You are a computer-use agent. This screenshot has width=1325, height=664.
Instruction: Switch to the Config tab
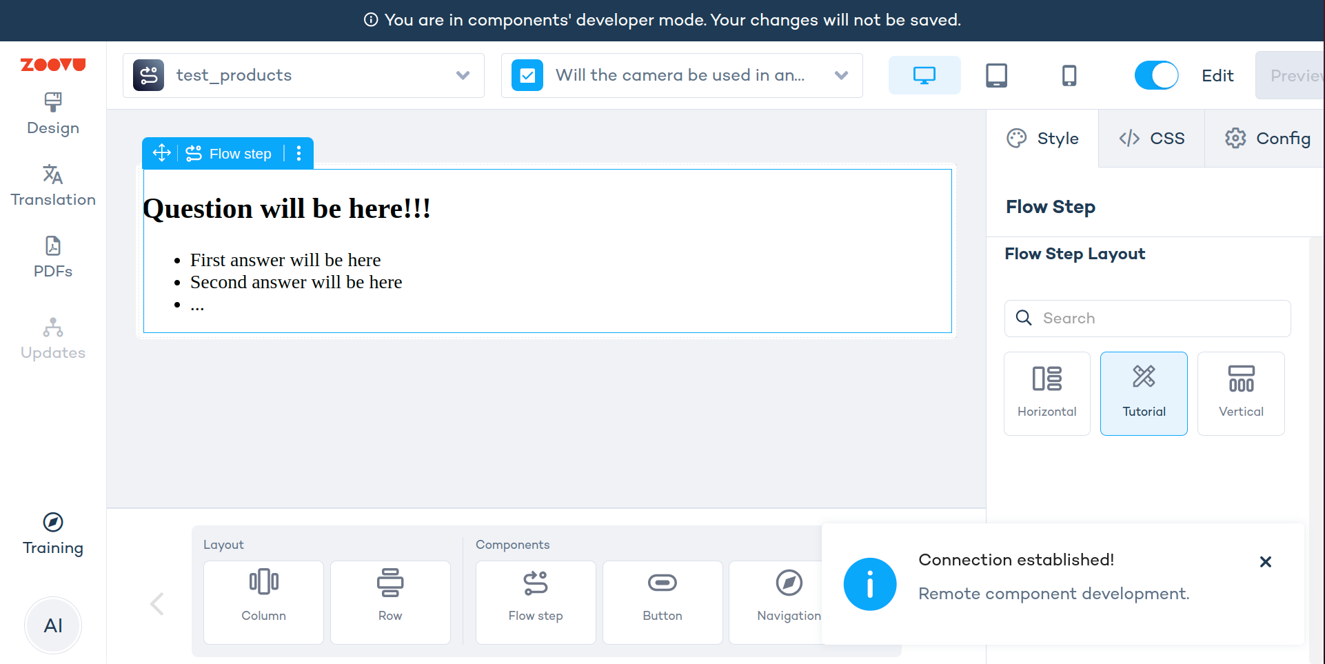coord(1267,139)
